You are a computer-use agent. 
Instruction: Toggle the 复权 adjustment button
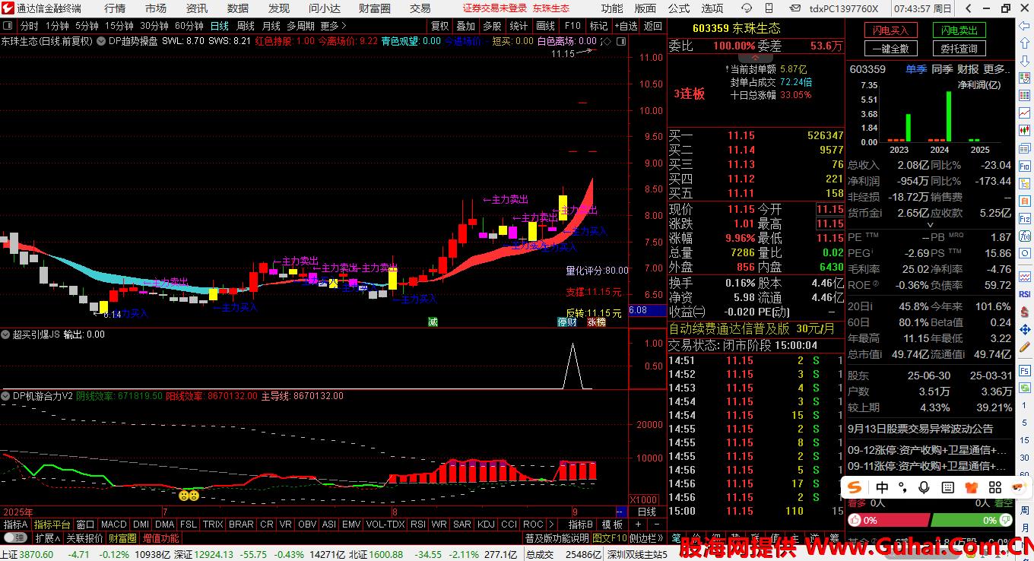(439, 26)
